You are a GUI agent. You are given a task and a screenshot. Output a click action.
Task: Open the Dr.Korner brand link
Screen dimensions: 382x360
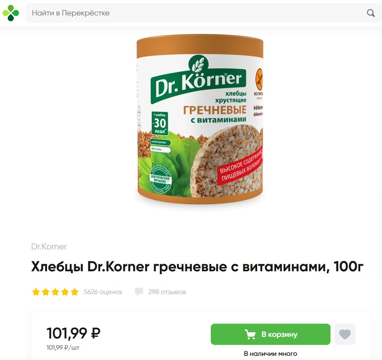coord(49,247)
